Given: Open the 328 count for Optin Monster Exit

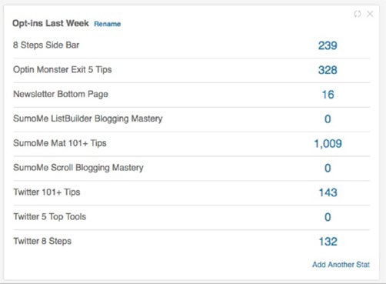Looking at the screenshot, I should 328,70.
